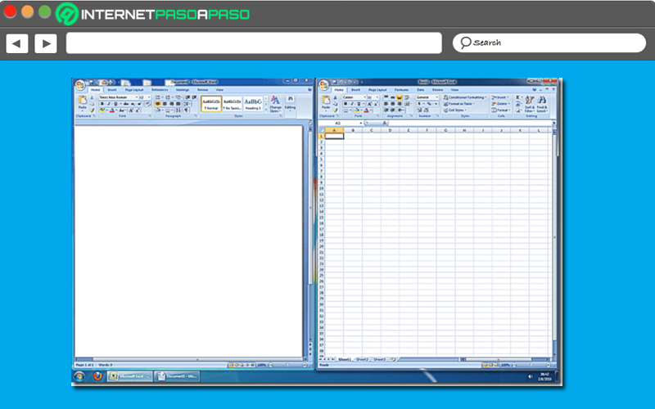Expand the General number format dropdown
This screenshot has width=655, height=409.
(427, 97)
